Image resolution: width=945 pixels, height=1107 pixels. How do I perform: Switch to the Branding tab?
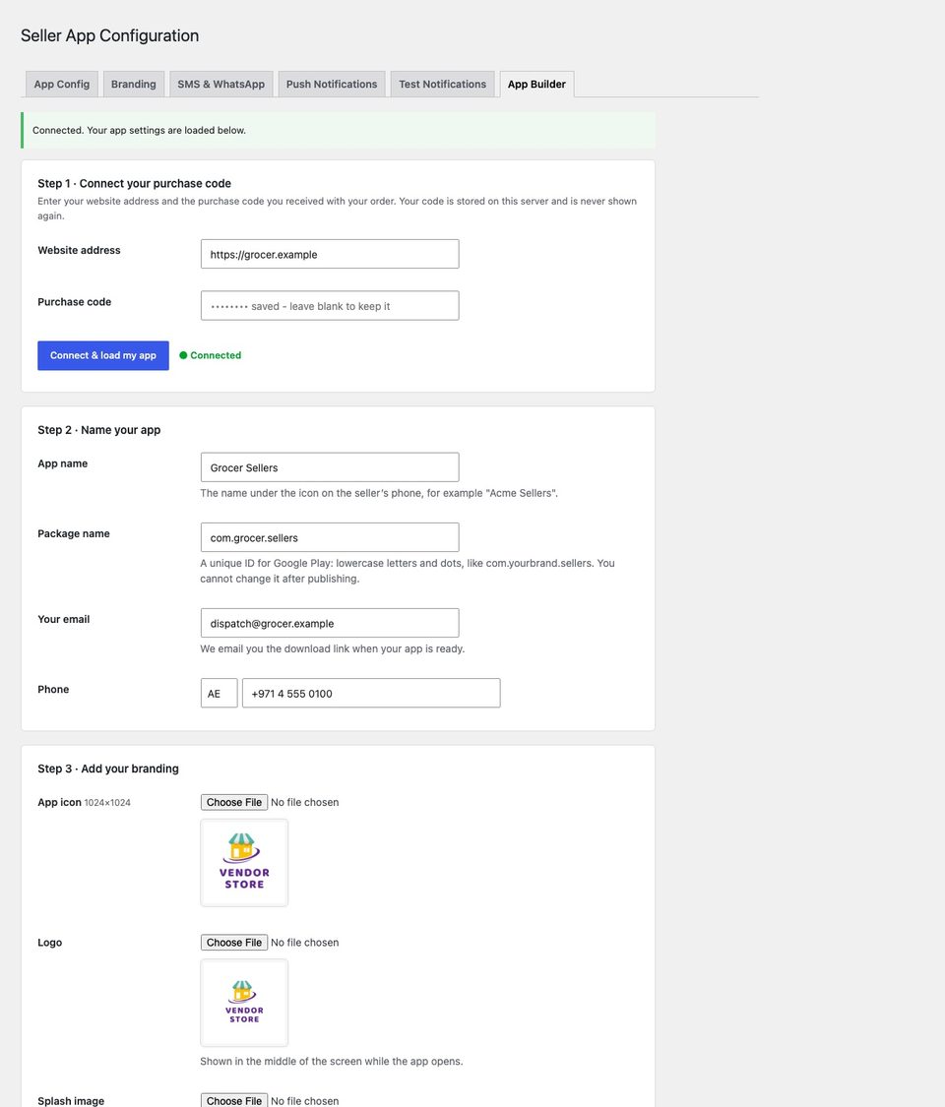click(x=134, y=84)
